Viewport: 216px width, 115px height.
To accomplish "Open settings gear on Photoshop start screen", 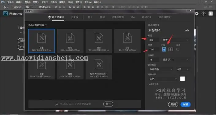I will click(x=197, y=14).
